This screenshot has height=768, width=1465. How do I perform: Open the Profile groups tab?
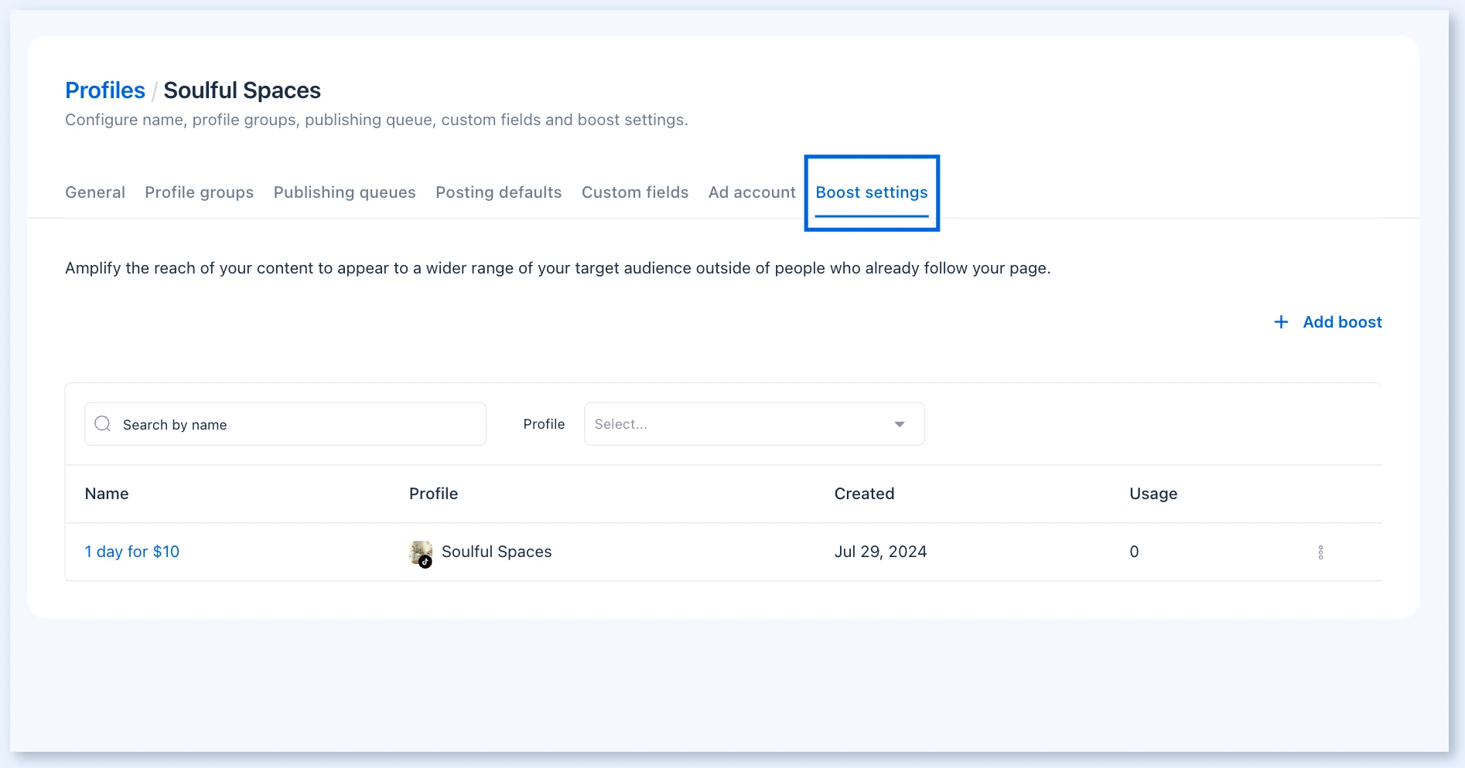199,192
